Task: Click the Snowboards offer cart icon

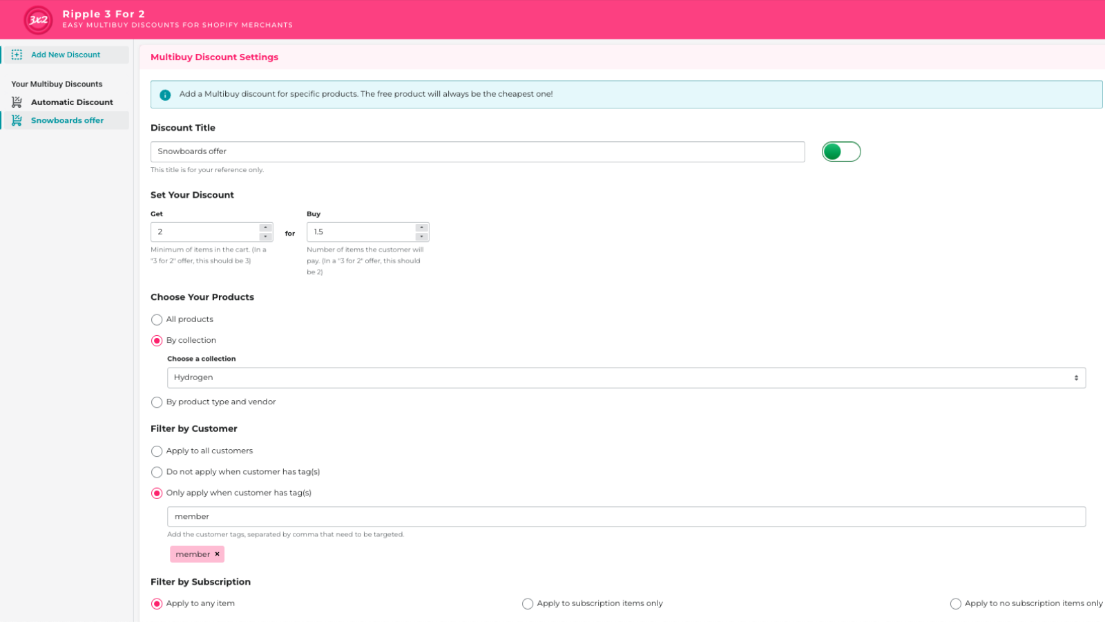Action: coord(17,120)
